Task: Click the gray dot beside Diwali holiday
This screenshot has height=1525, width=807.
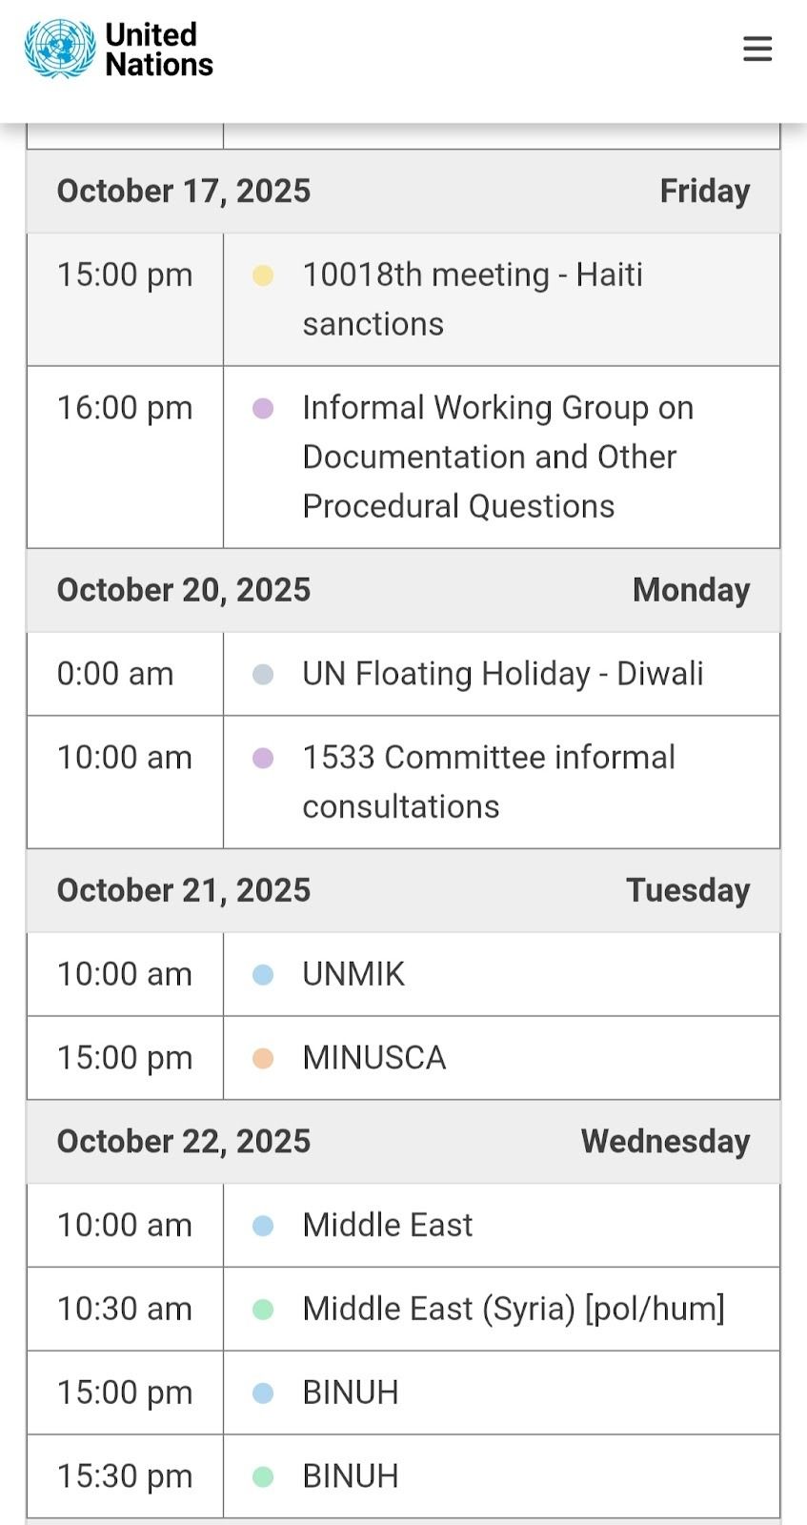Action: (x=263, y=674)
